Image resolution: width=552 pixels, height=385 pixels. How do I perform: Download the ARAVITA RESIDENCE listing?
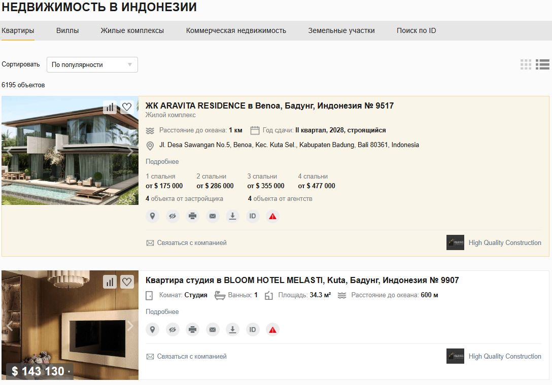[233, 216]
